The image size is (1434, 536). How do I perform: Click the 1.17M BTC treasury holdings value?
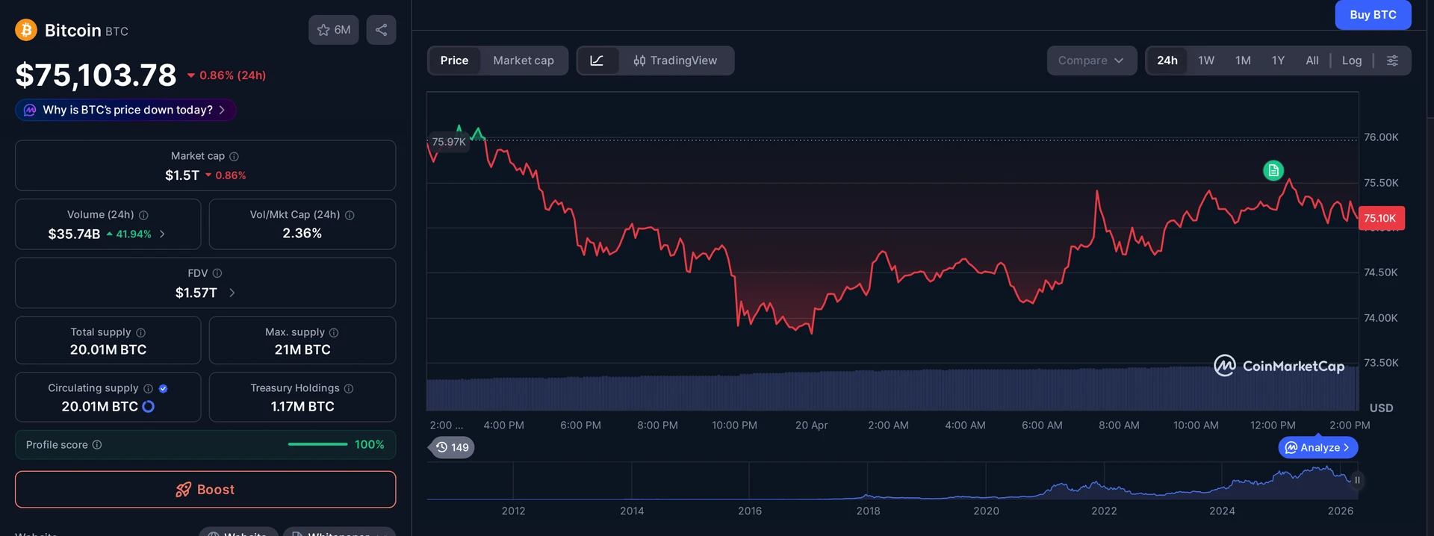tap(302, 406)
